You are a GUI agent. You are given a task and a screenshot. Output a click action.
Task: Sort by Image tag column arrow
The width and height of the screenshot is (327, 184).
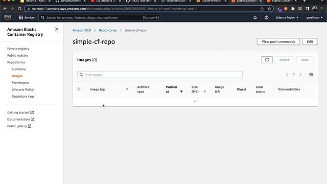[x=127, y=89]
